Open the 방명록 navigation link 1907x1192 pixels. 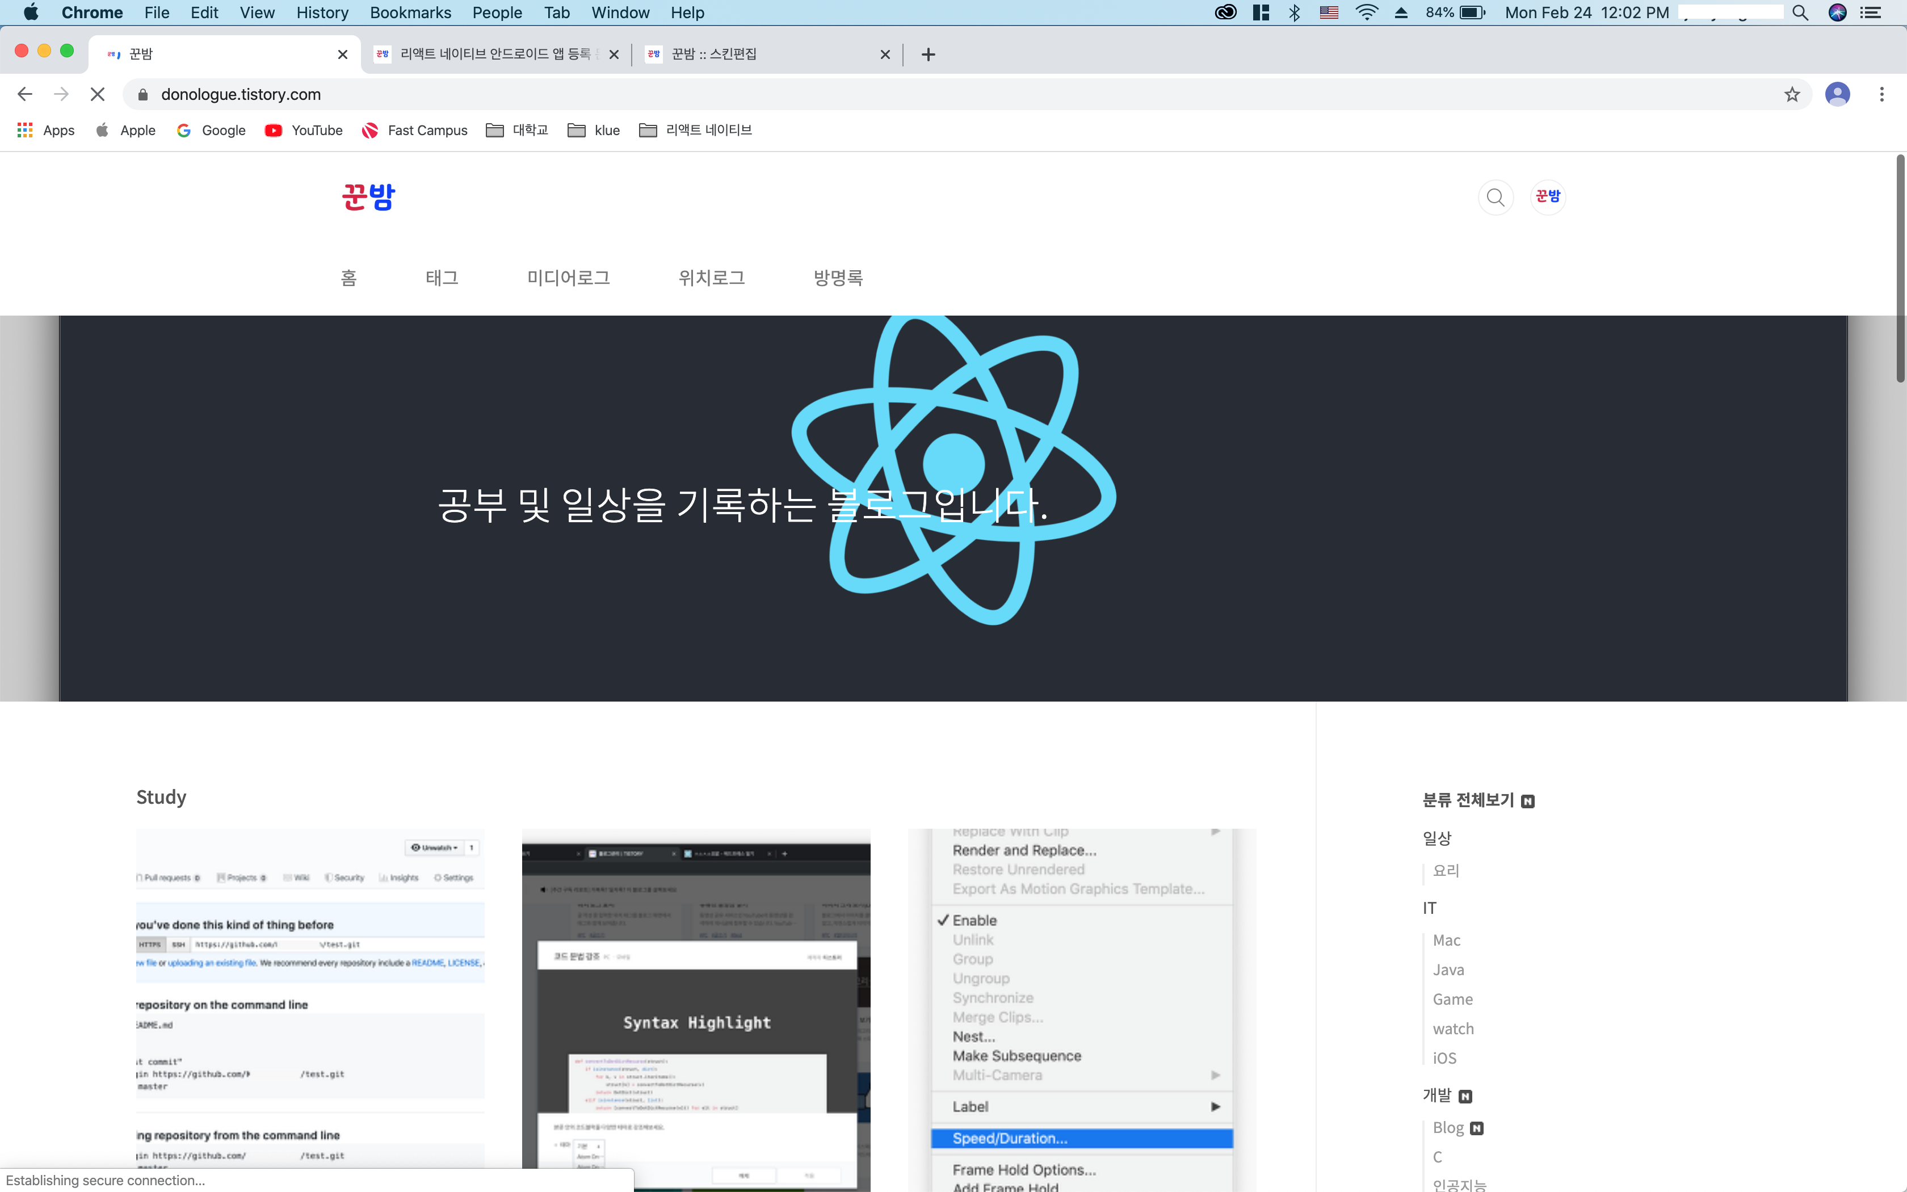pos(838,278)
